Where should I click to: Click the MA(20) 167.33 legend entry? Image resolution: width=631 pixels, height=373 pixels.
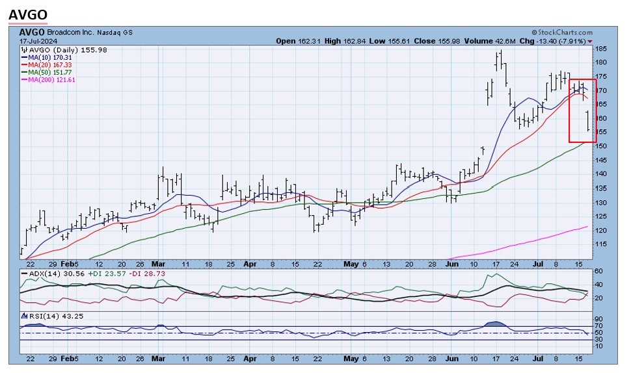[46, 65]
